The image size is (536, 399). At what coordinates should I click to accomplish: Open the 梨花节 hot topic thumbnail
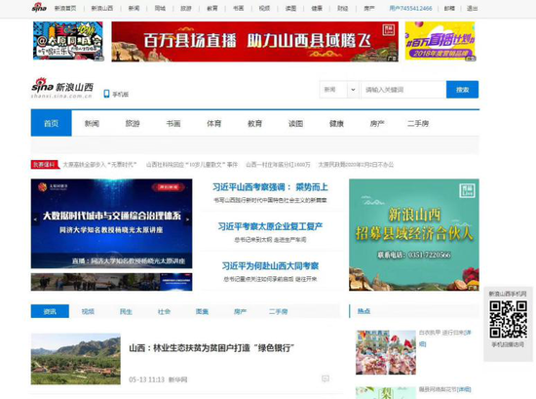point(386,393)
